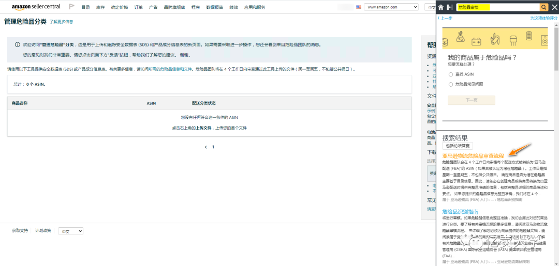Click the previous page arrow in pagination
559x266 pixels.
click(x=205, y=147)
